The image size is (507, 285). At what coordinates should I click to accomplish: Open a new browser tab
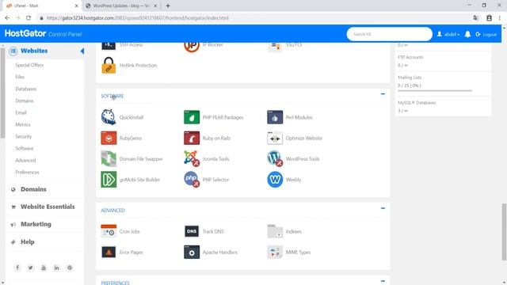tap(168, 6)
